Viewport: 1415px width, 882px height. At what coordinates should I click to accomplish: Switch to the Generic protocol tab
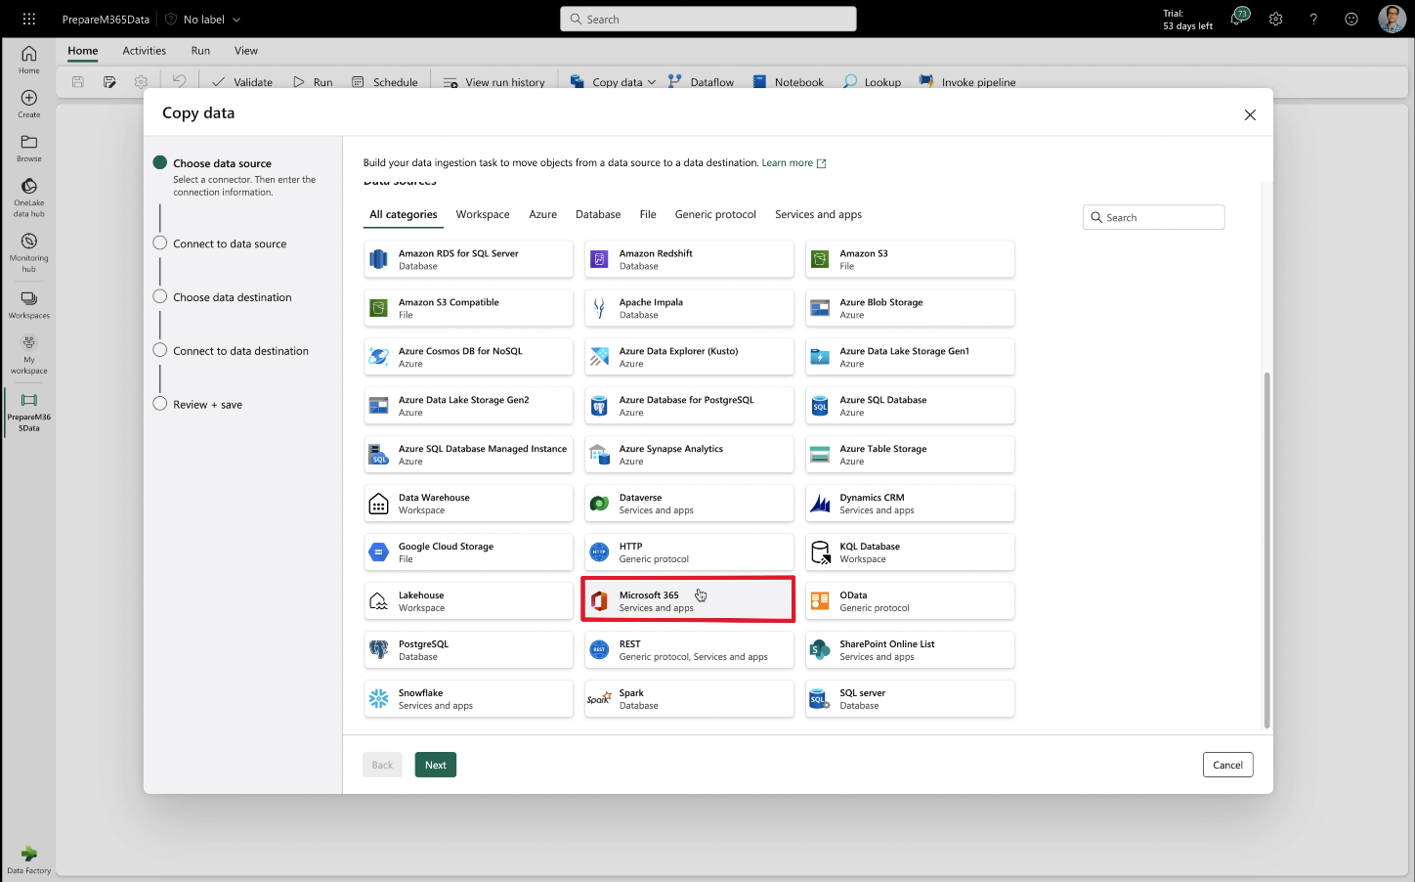[x=715, y=214]
